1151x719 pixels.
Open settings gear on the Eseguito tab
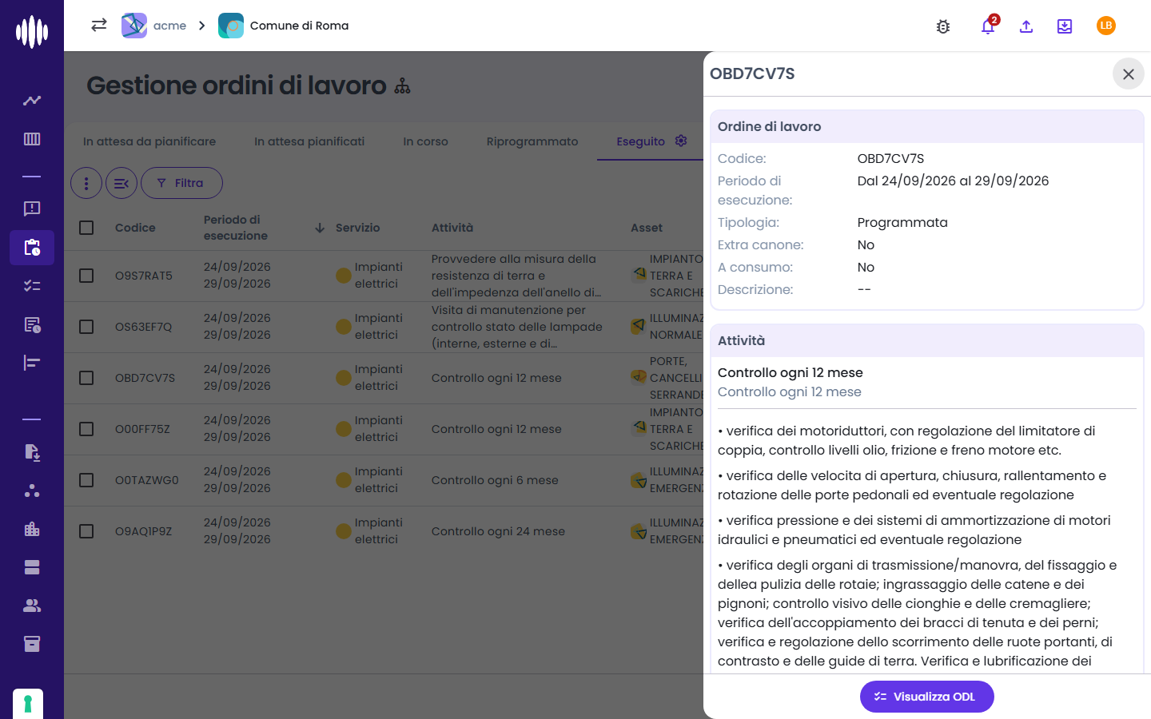click(x=681, y=141)
